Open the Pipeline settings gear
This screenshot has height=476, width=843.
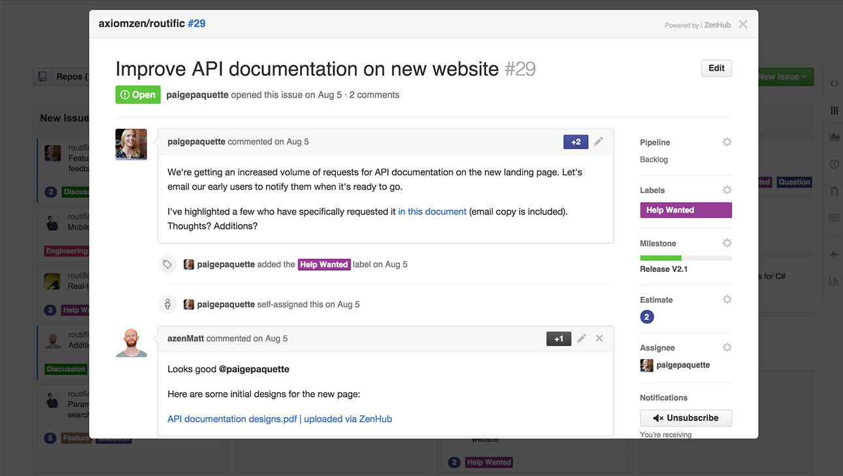point(727,142)
